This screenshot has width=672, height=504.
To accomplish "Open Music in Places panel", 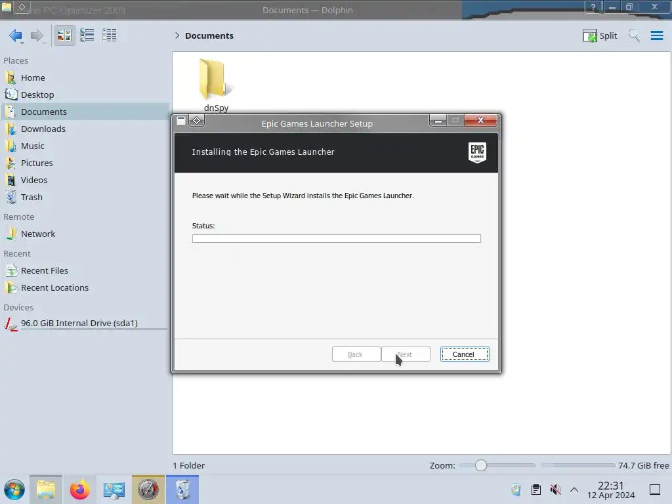I will click(85, 146).
